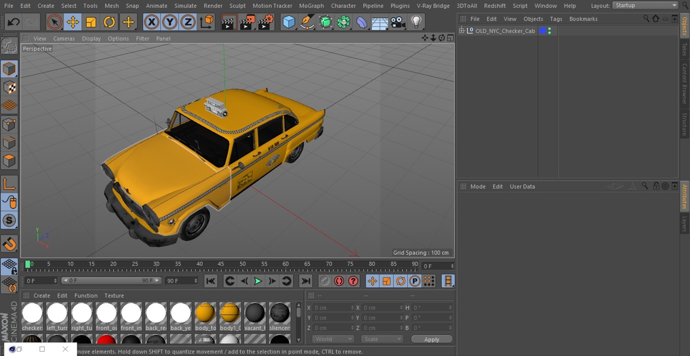Select the body_to yellow material thumbnail
The image size is (690, 356).
pos(205,316)
